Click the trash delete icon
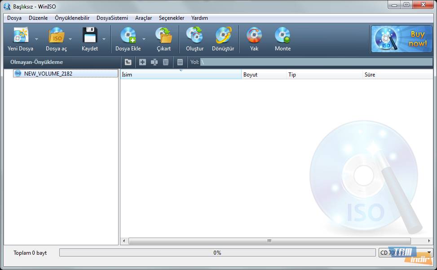The image size is (437, 270). [x=166, y=62]
